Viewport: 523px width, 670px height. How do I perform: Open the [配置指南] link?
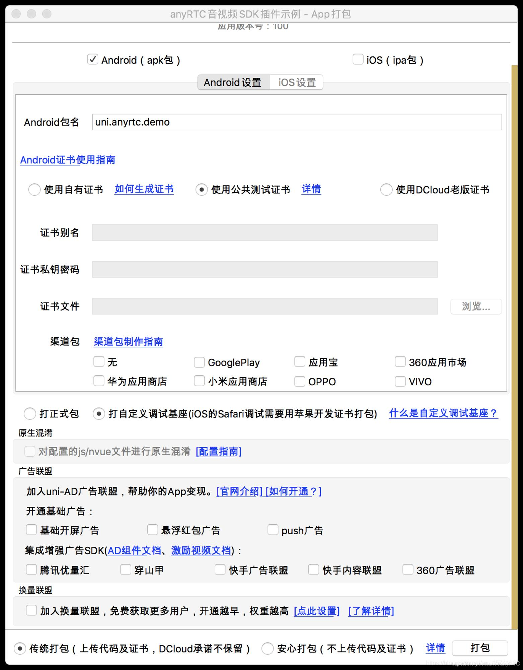tap(219, 452)
